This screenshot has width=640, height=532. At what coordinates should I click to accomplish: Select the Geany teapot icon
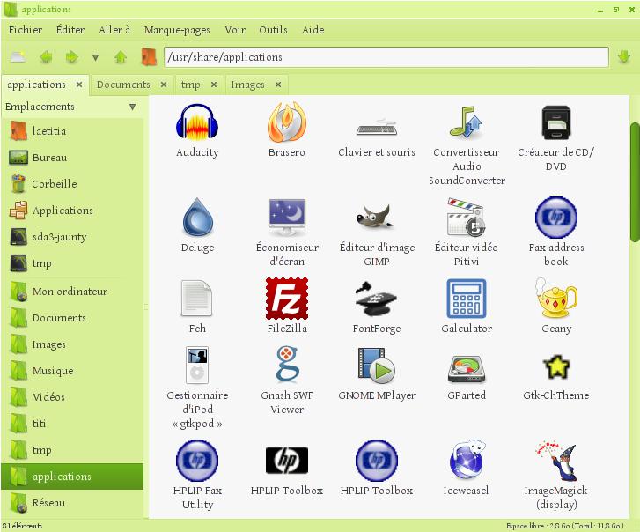(x=555, y=299)
